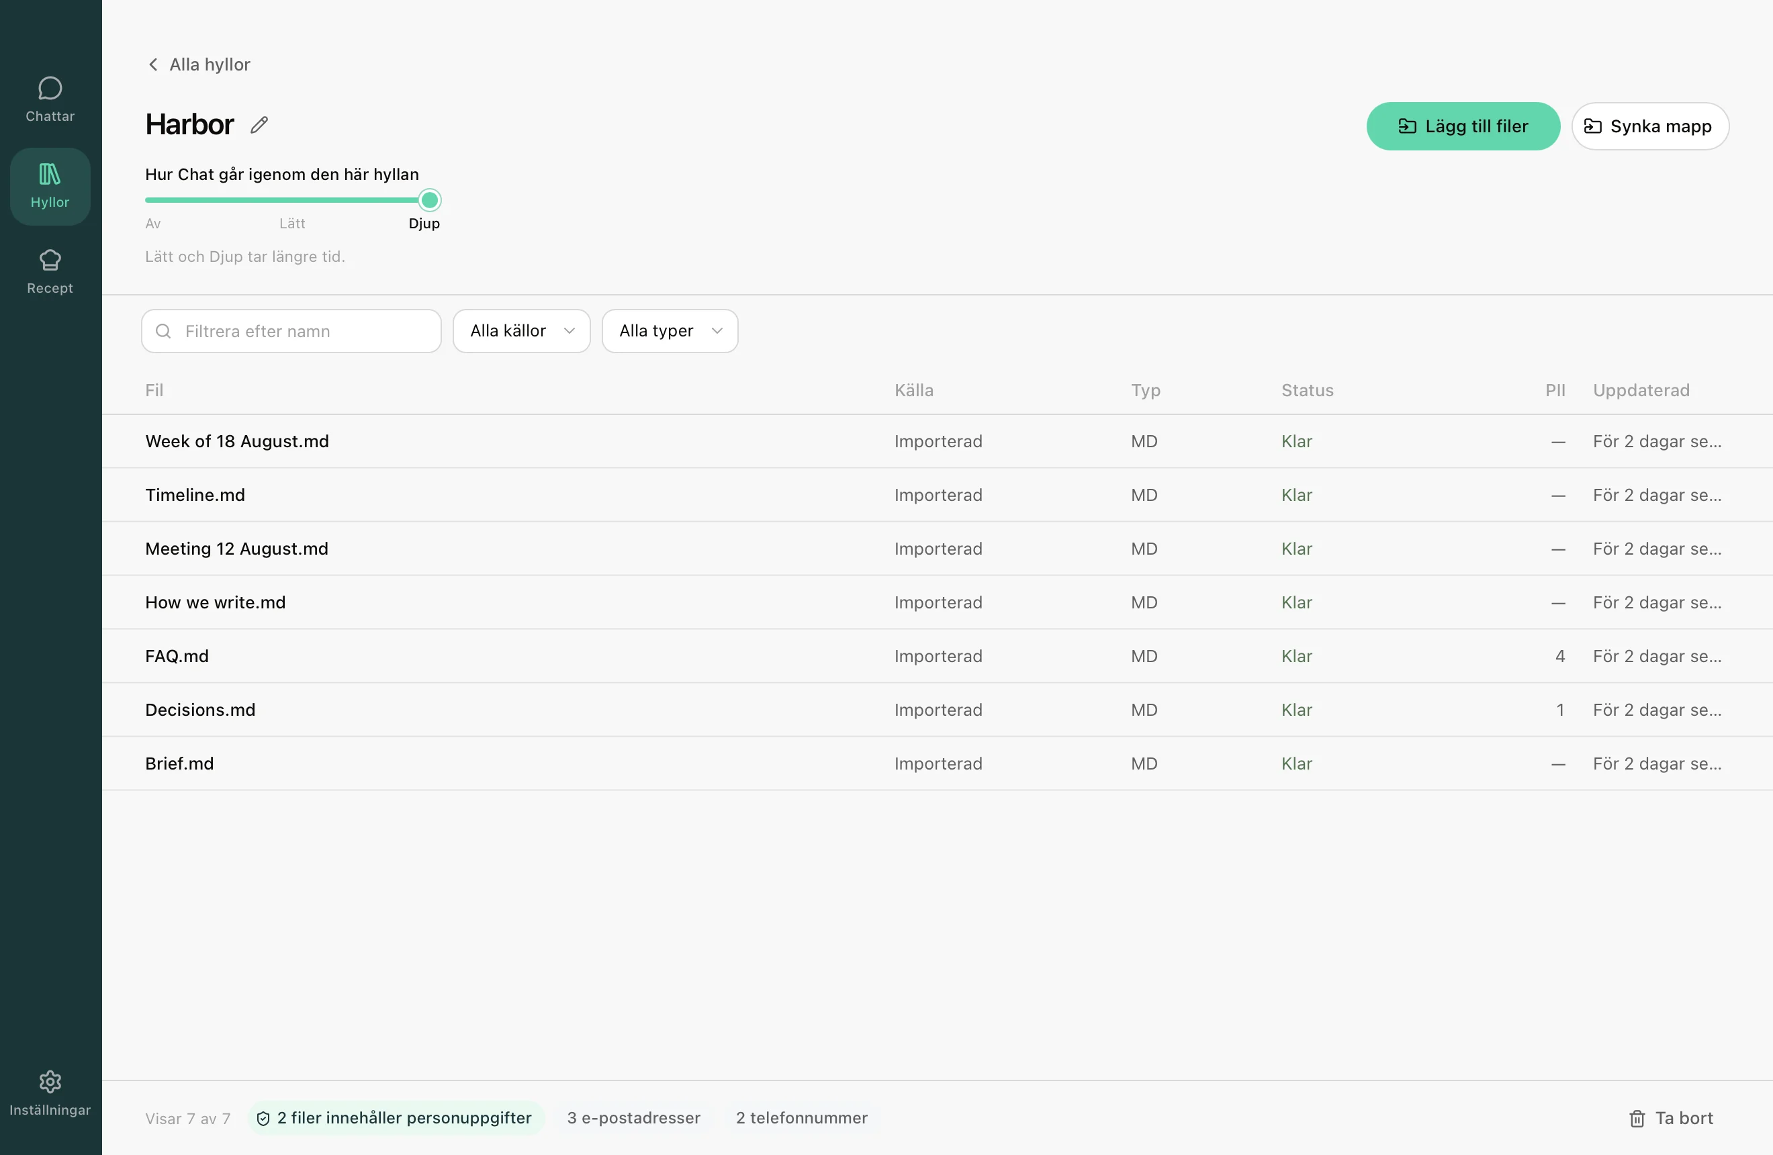Click into Filtrera efter namn field
This screenshot has height=1155, width=1773.
pos(291,331)
